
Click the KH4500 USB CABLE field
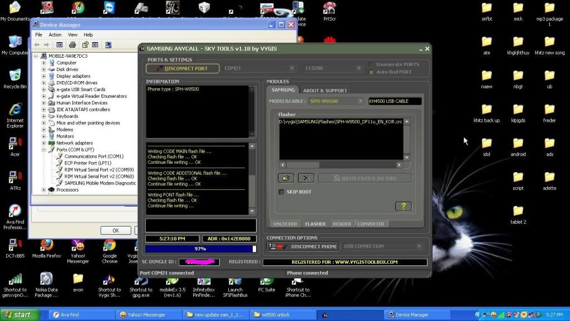pos(395,101)
